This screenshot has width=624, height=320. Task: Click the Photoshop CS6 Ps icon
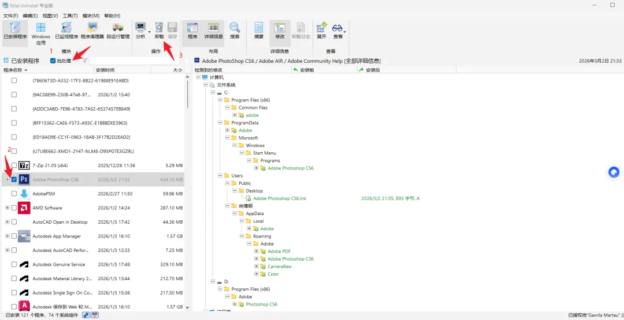click(x=24, y=179)
